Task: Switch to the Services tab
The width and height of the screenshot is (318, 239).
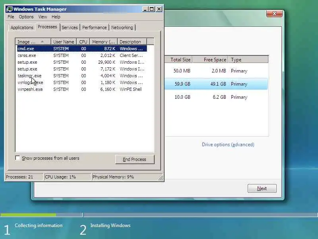Action: tap(70, 27)
